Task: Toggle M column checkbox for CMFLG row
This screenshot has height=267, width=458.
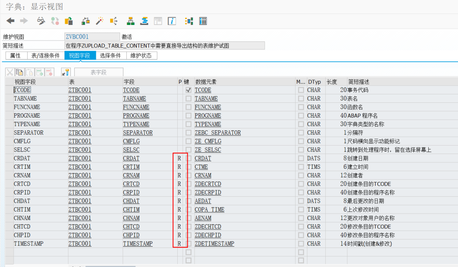Action: click(x=301, y=141)
